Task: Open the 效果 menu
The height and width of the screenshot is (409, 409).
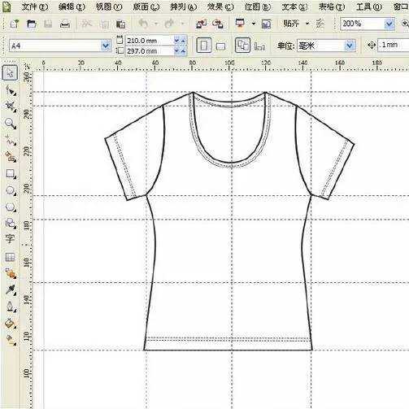Action: pyautogui.click(x=220, y=7)
